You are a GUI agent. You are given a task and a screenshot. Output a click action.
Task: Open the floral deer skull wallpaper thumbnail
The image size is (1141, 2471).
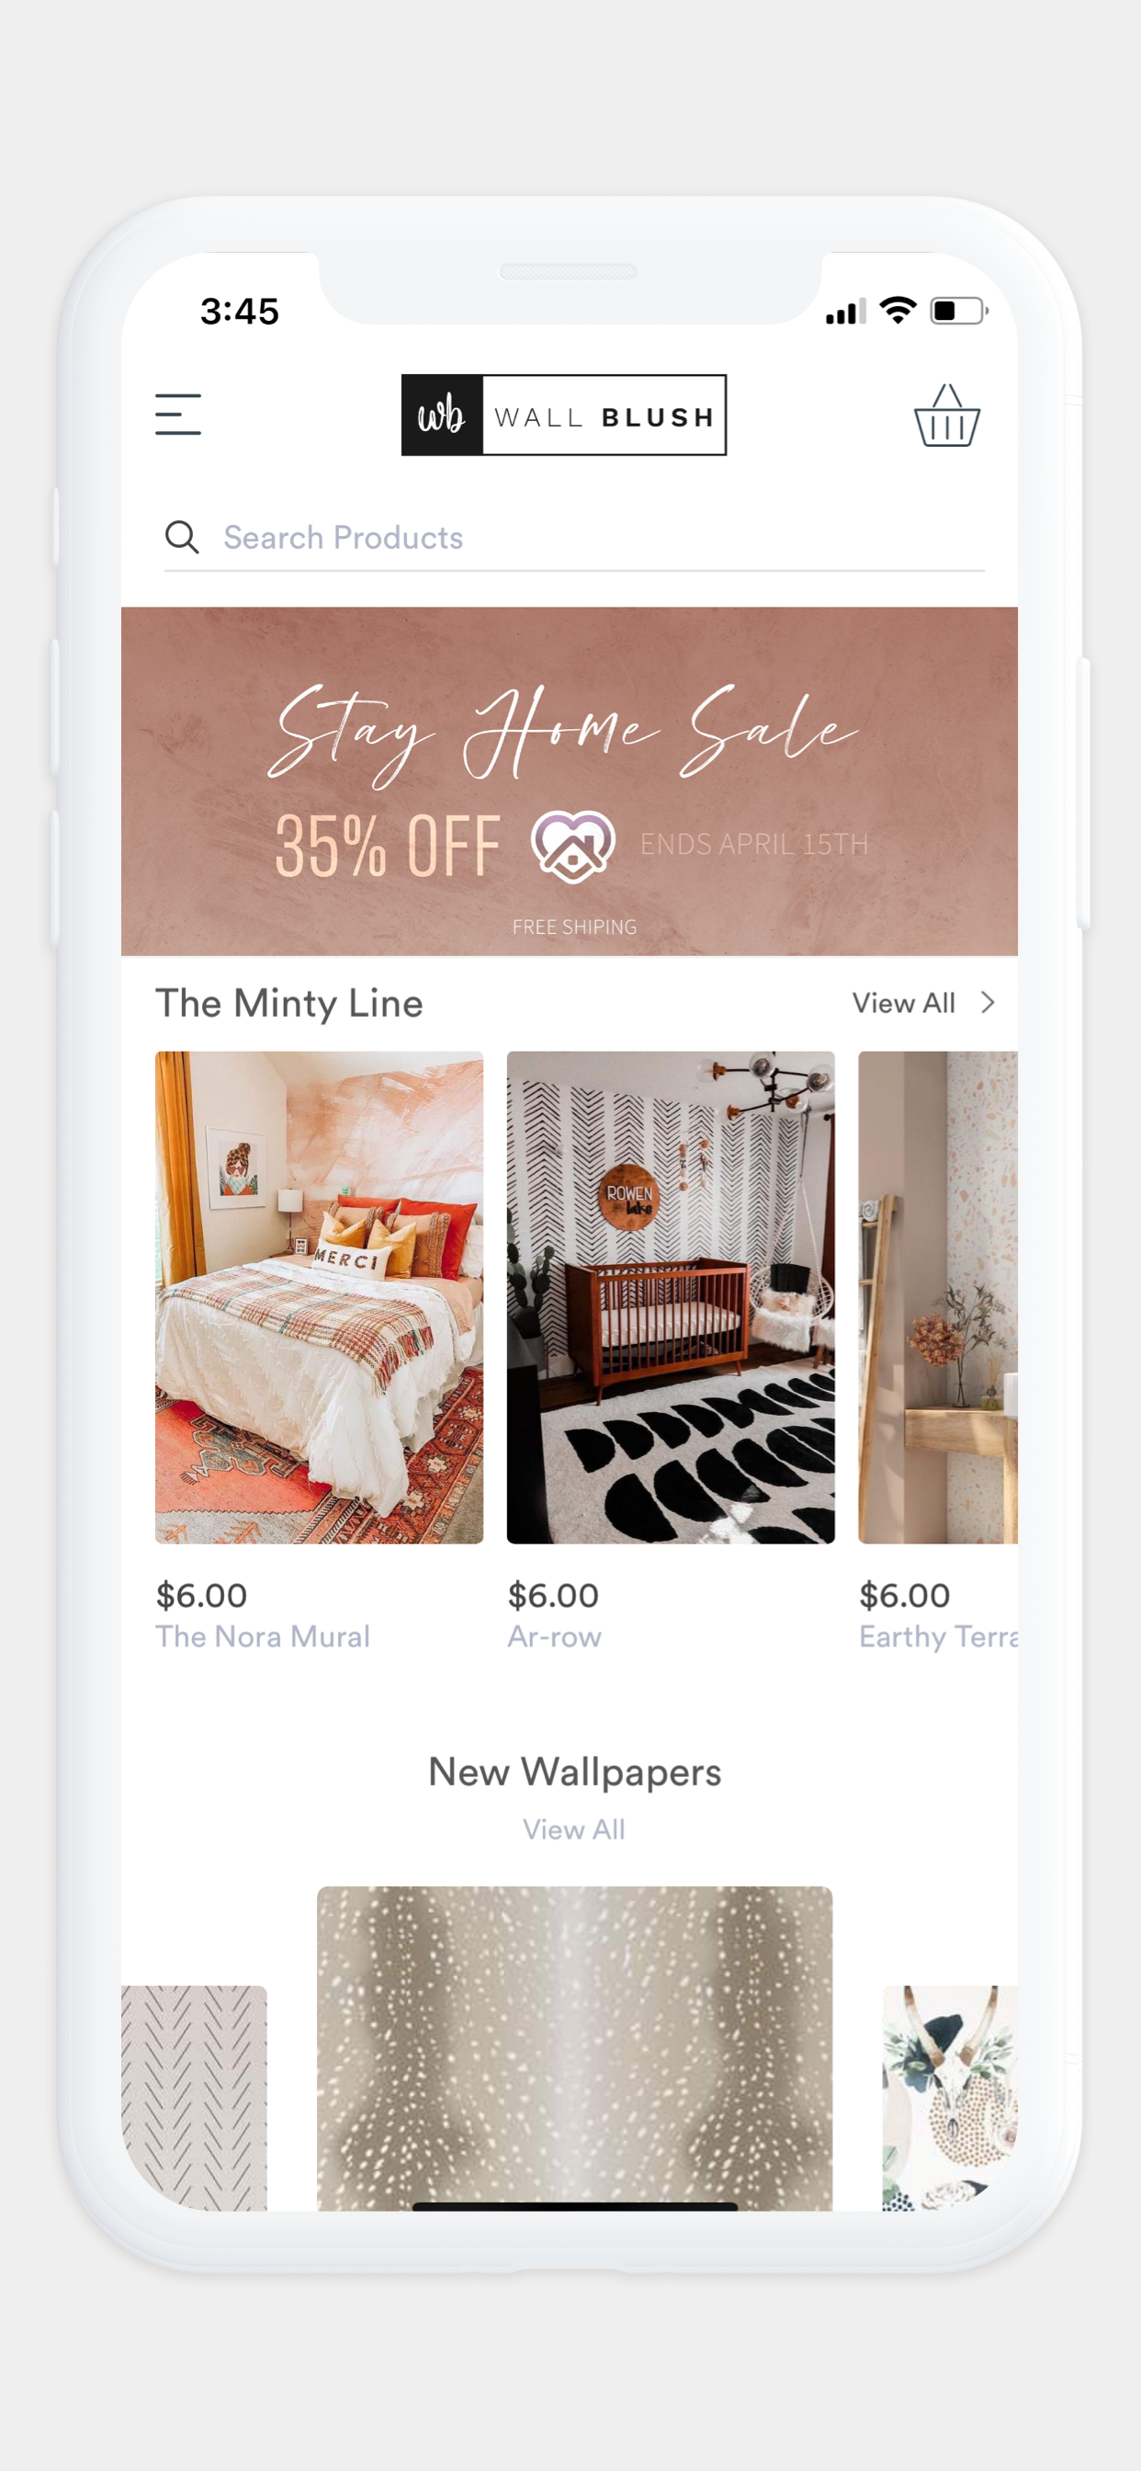950,2098
